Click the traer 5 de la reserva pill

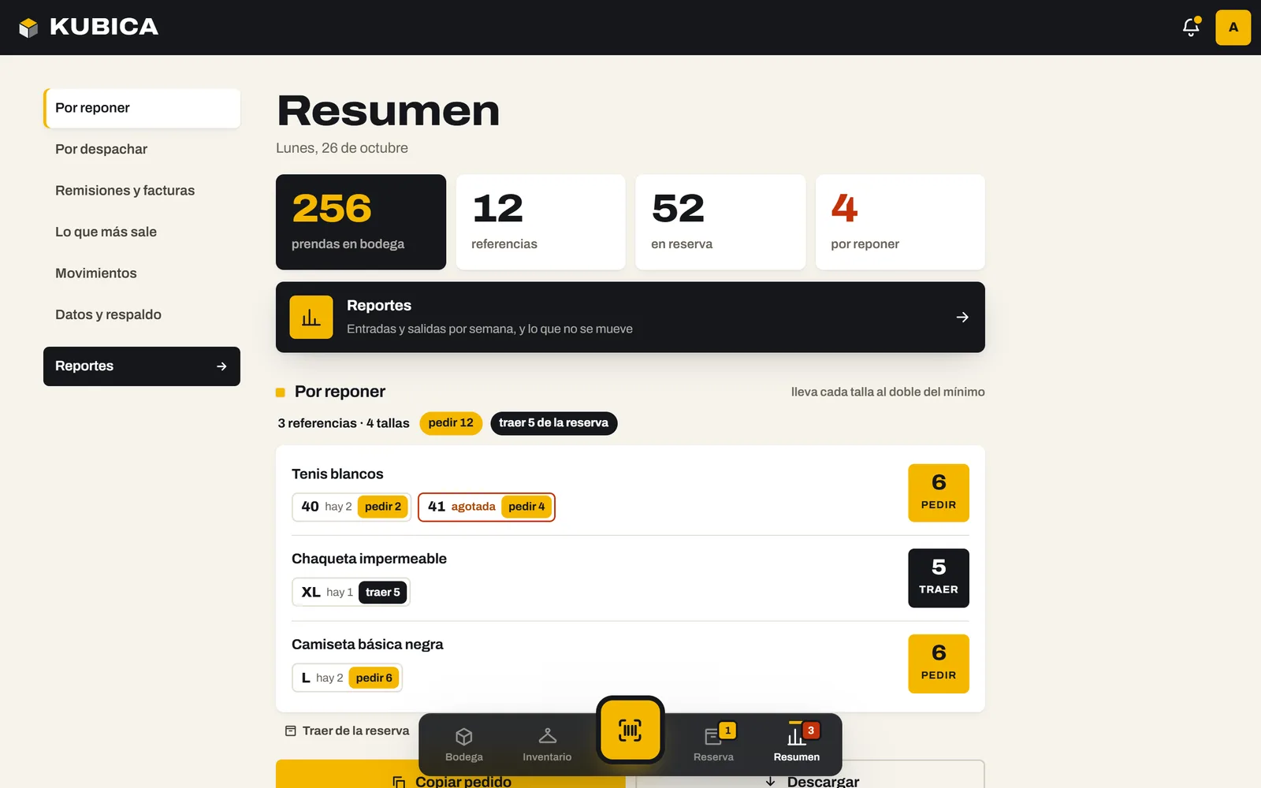click(x=553, y=423)
